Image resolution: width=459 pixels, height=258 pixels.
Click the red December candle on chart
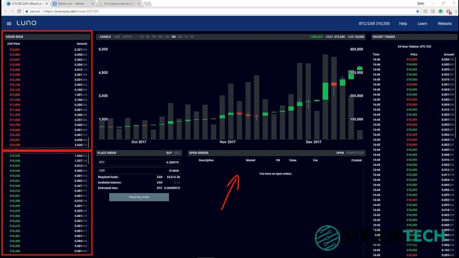pyautogui.click(x=334, y=84)
